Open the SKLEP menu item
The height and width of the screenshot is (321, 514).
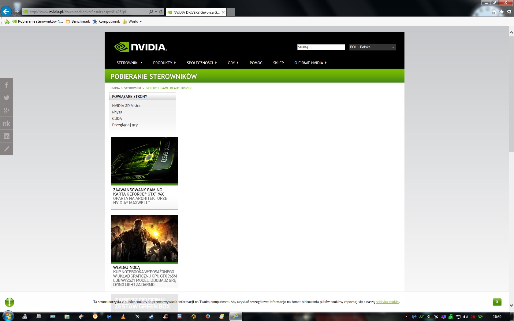(x=278, y=63)
